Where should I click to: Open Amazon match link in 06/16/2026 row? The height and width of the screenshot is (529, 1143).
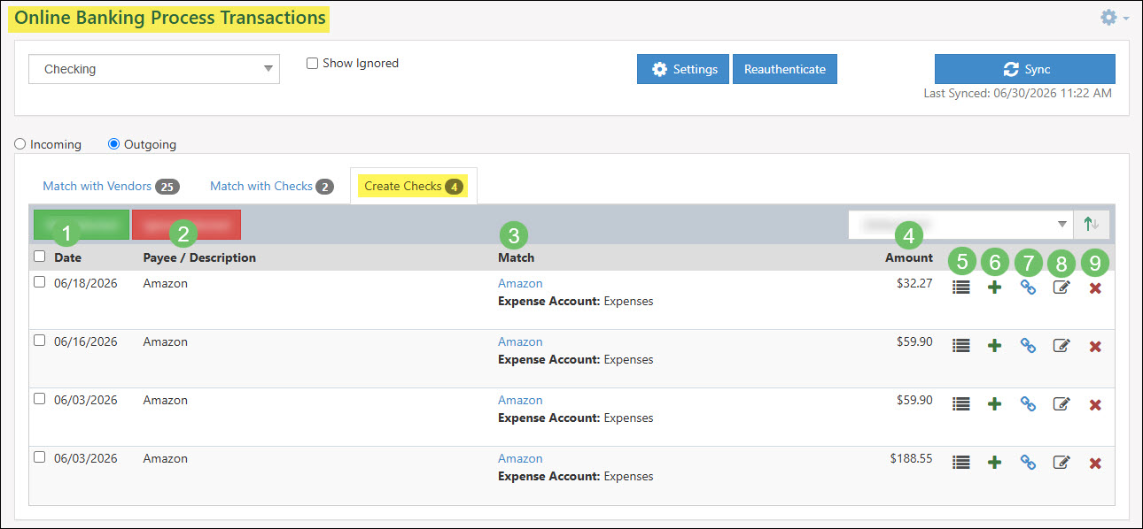pos(520,341)
